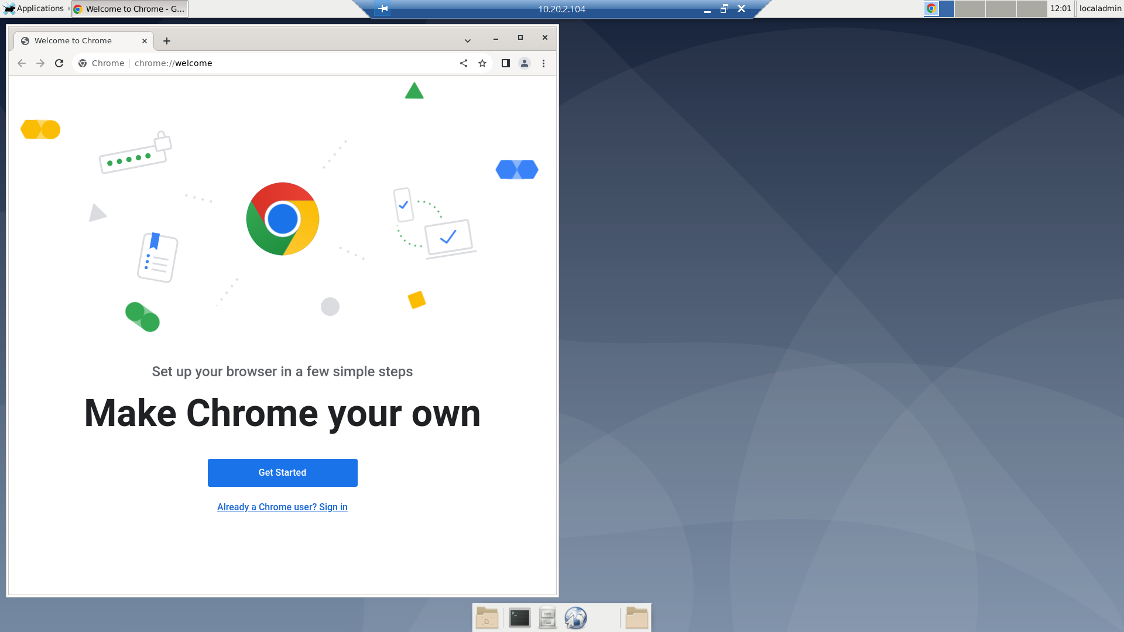Screen dimensions: 1124x632
Task: Open the desktop folder icon in the dock
Action: pyautogui.click(x=487, y=618)
